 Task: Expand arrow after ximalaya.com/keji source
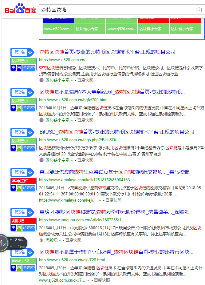(x=100, y=201)
